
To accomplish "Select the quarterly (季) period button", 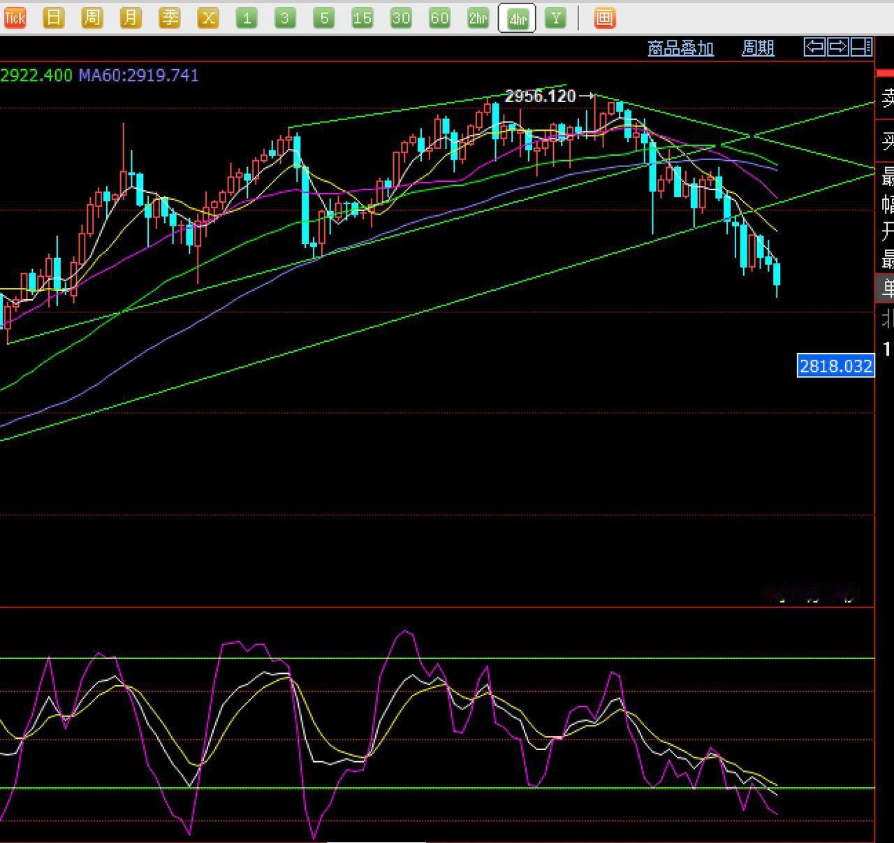I will tap(169, 18).
